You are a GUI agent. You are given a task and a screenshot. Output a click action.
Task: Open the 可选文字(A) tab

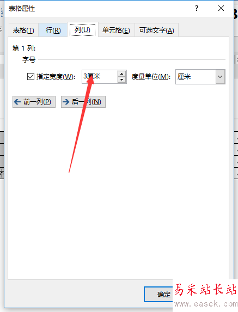click(157, 30)
